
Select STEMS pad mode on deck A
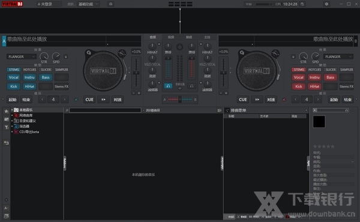tap(14, 69)
